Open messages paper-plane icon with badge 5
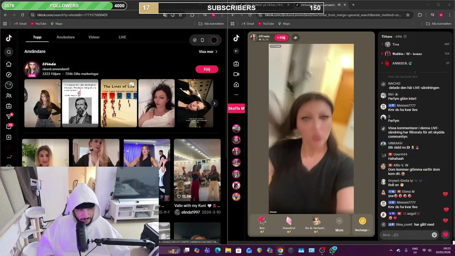The image size is (455, 256). point(9,116)
